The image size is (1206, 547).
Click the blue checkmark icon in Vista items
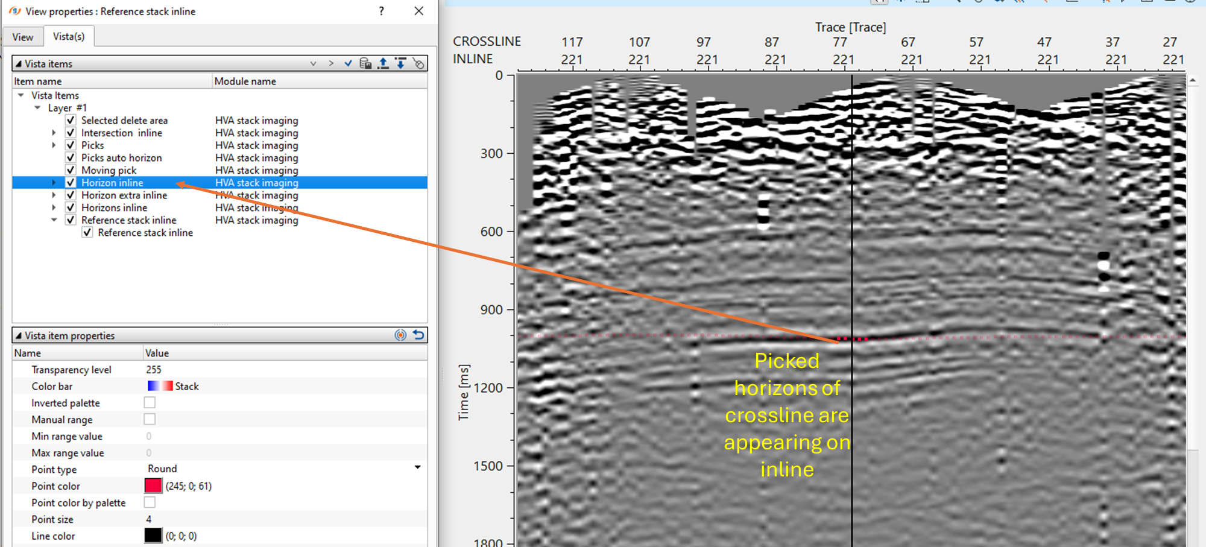tap(348, 63)
